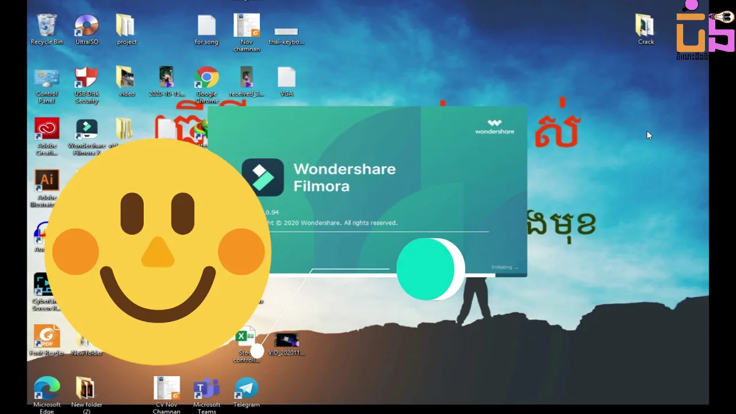
Task: Select the project folder on desktop
Action: click(126, 30)
